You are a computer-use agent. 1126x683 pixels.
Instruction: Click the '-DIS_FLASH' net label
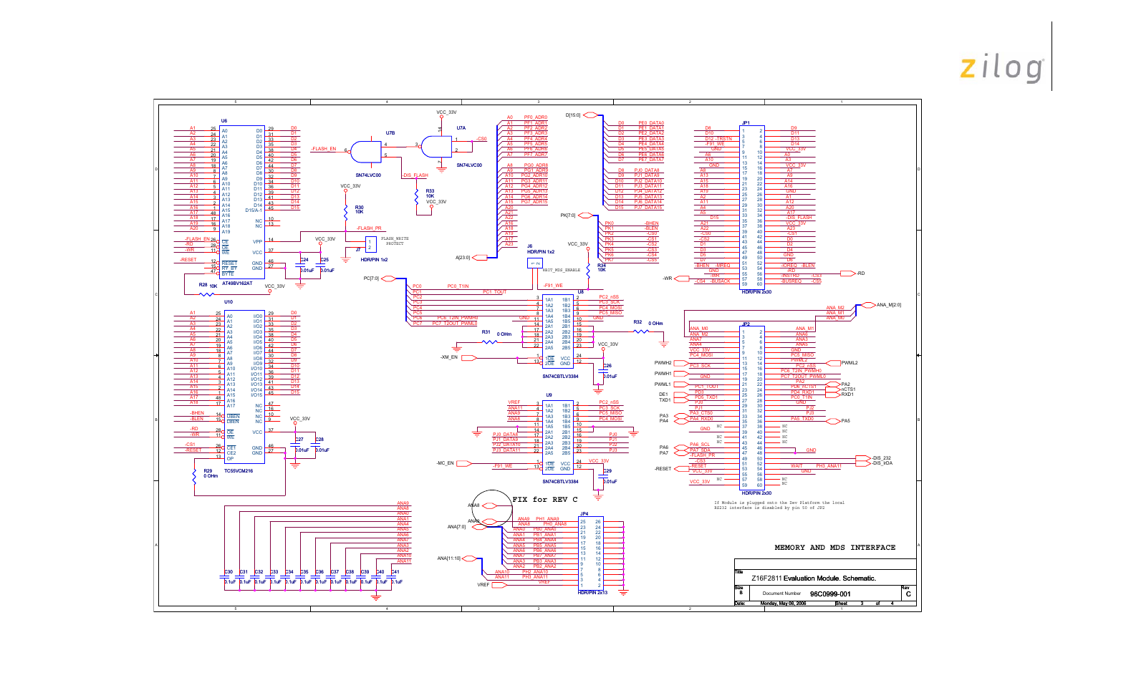[x=415, y=175]
